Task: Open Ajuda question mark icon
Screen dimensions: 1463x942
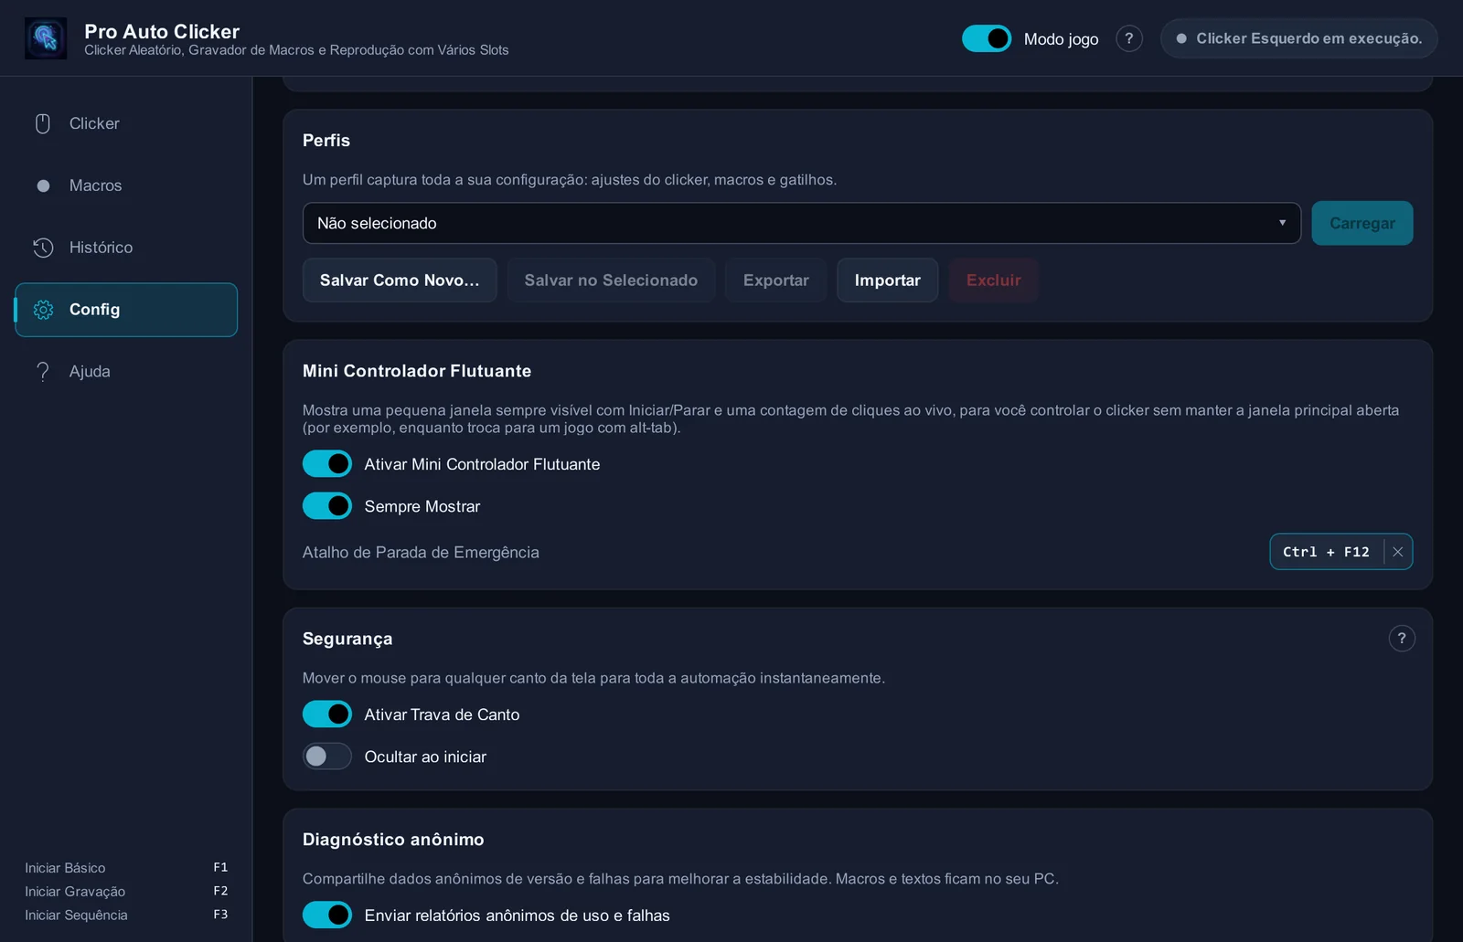Action: (43, 372)
